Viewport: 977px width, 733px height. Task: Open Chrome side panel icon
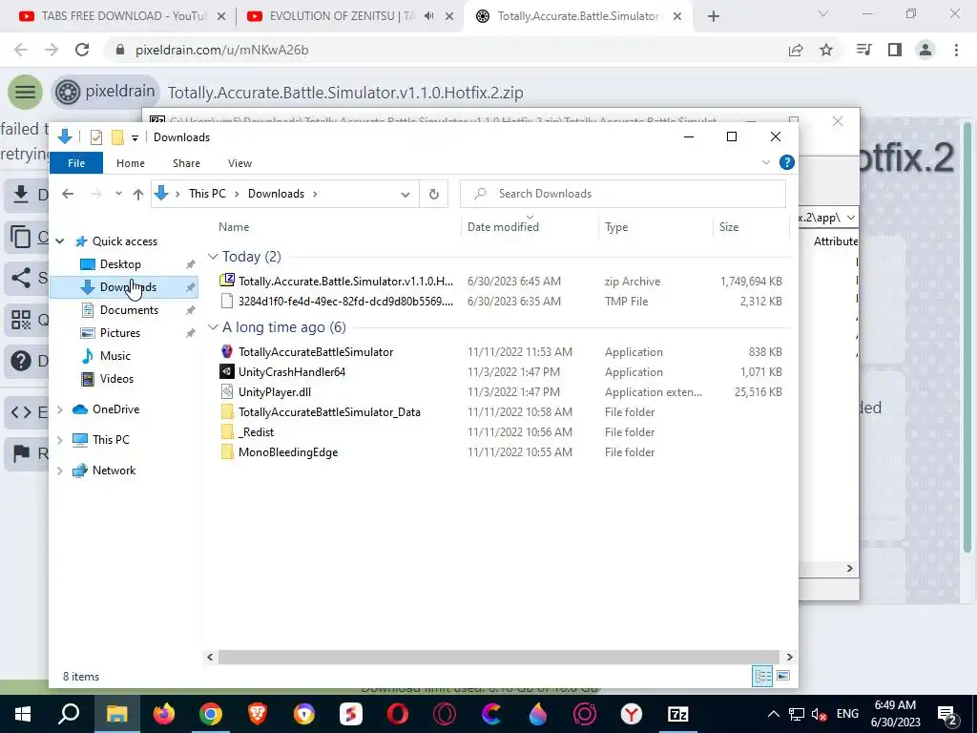click(x=895, y=50)
